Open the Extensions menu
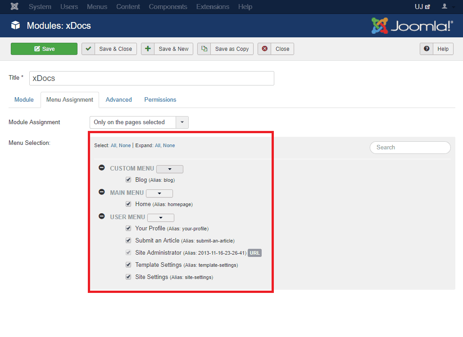The image size is (463, 337). point(213,7)
